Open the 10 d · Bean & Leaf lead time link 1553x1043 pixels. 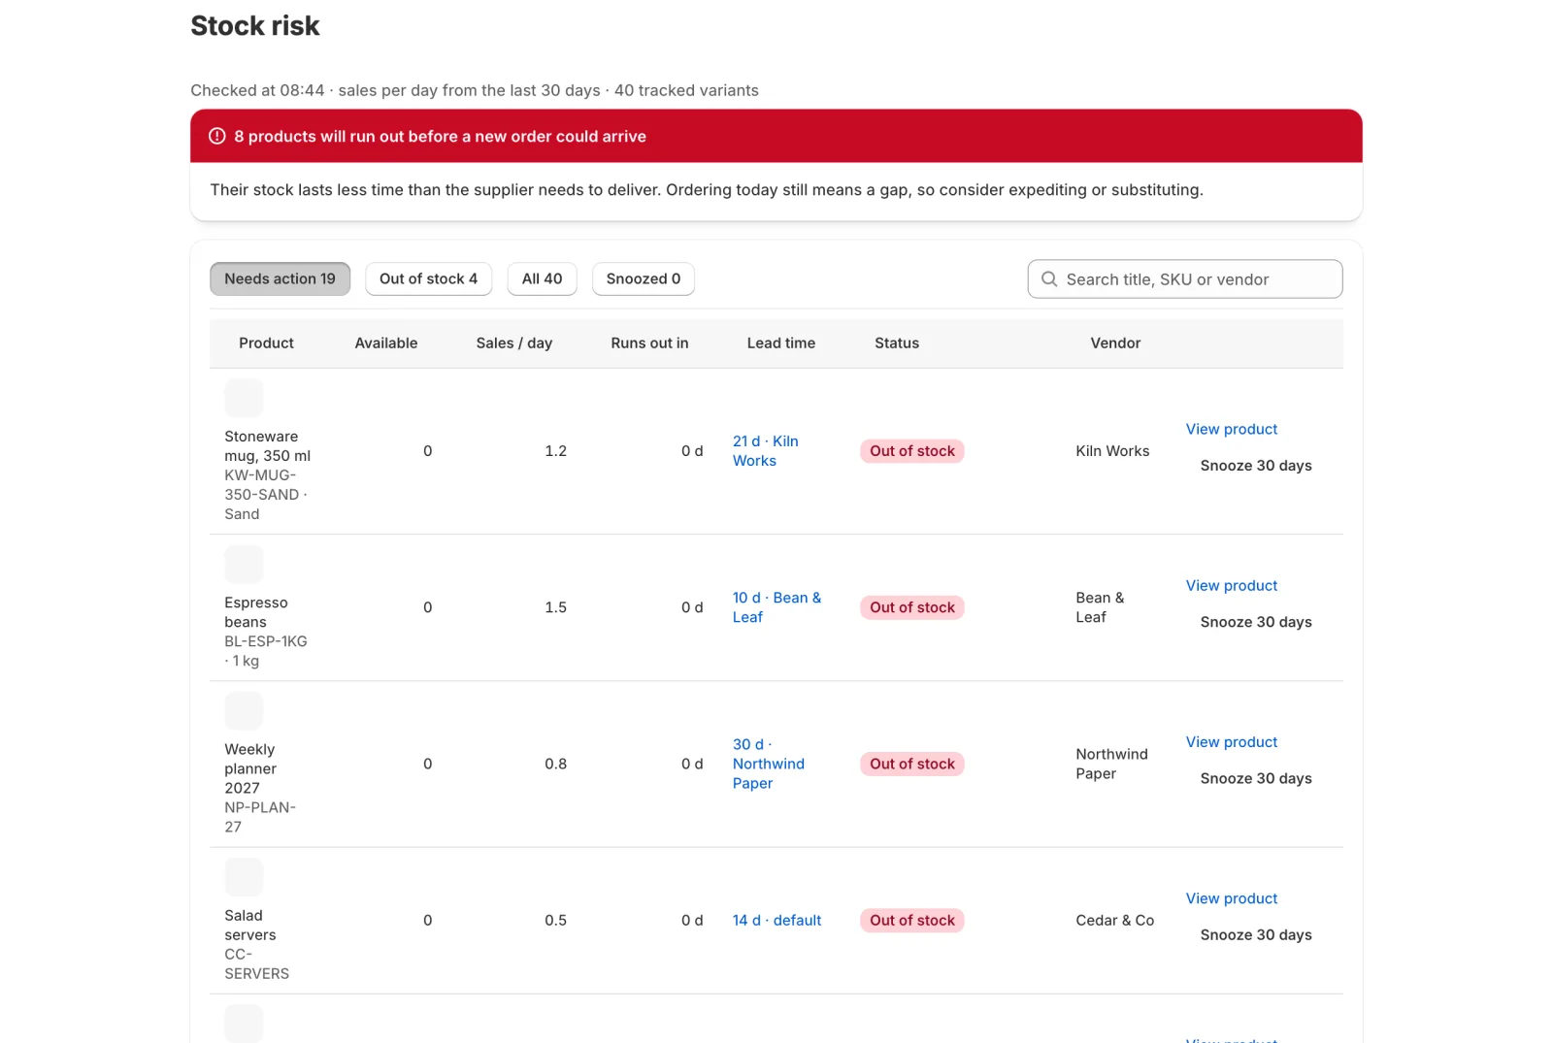pyautogui.click(x=776, y=607)
